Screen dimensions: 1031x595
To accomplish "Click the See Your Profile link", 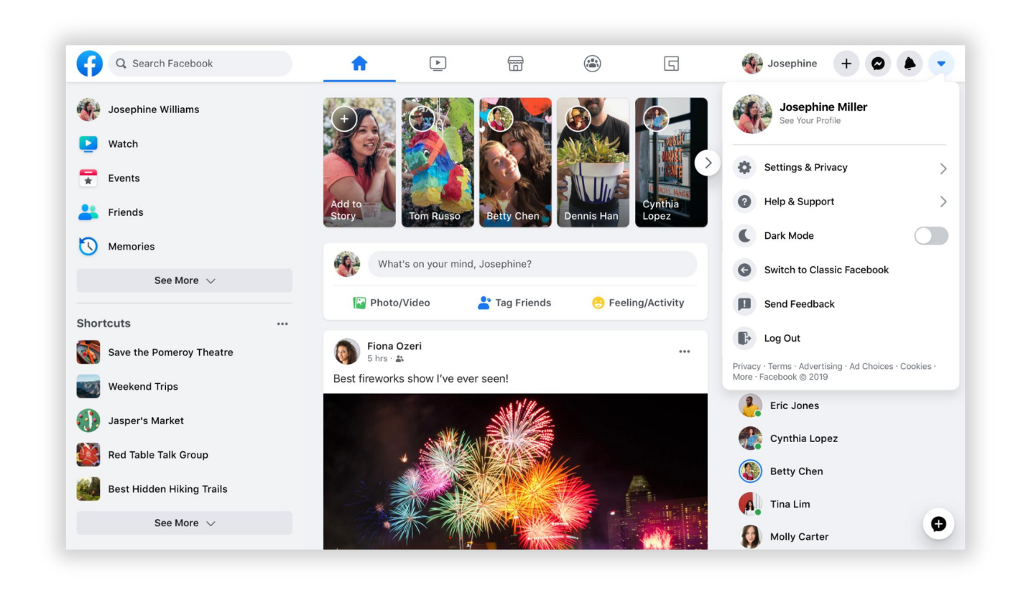I will 809,120.
